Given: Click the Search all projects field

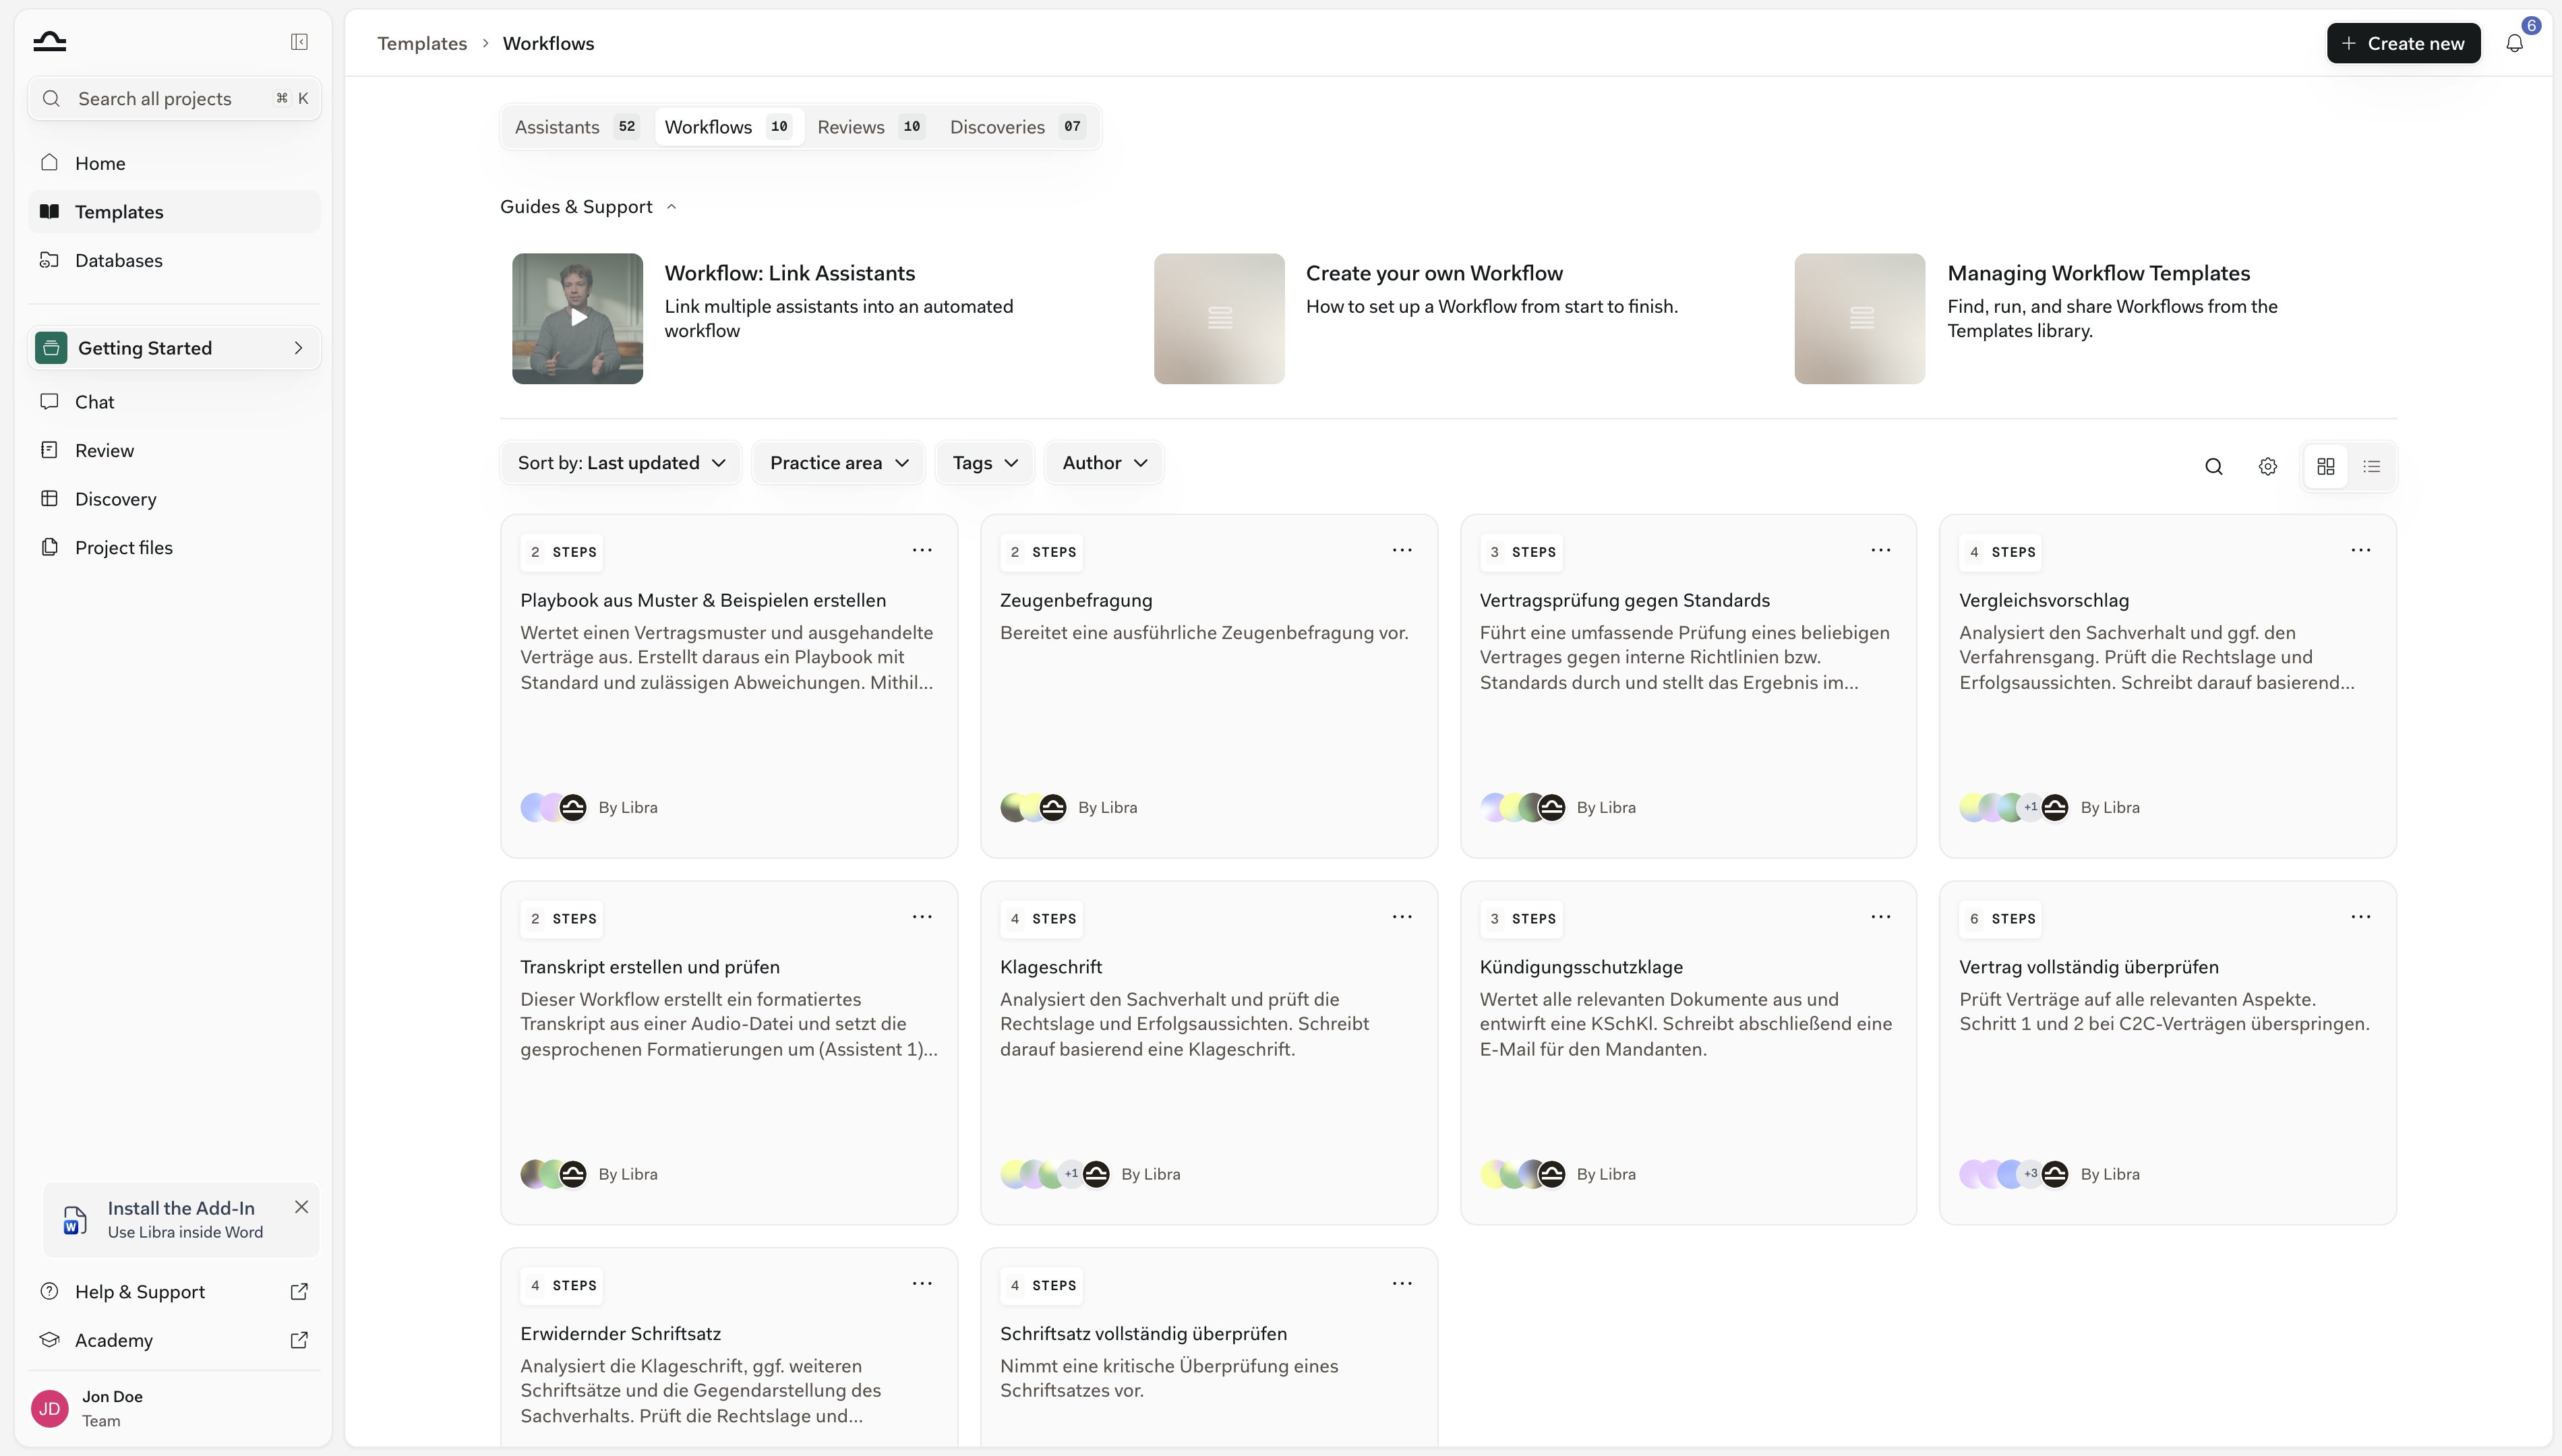Looking at the screenshot, I should pos(174,98).
